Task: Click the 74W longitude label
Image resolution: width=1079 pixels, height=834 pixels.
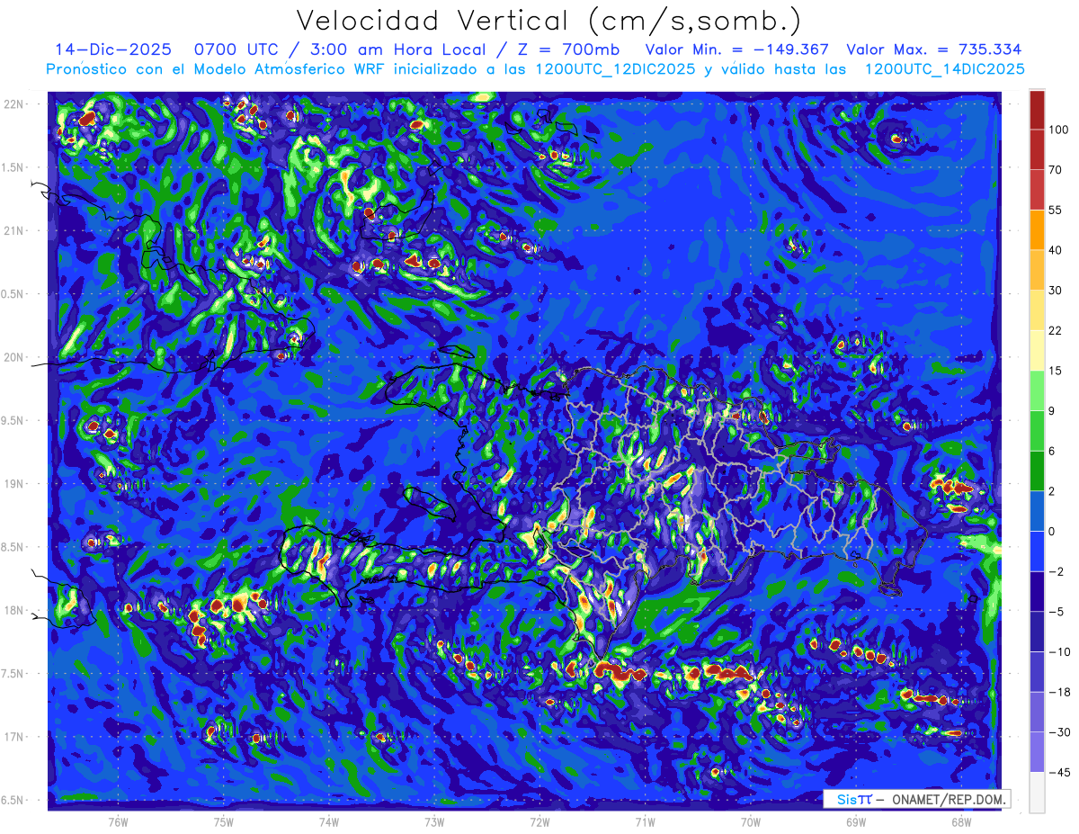Action: pos(329,822)
